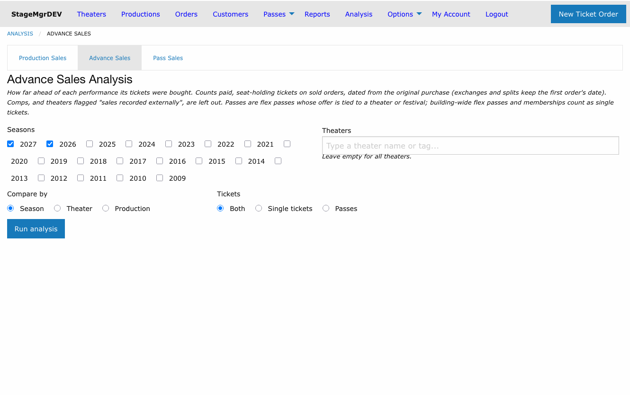Viewport: 630px width, 395px height.
Task: Go to the My Account page
Action: pyautogui.click(x=451, y=14)
